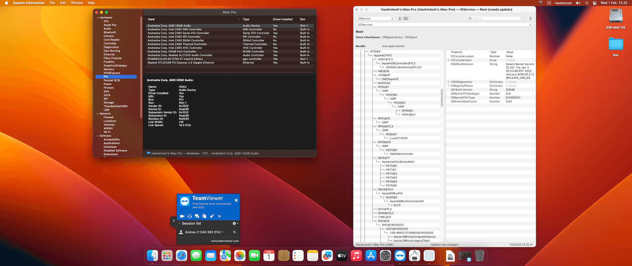This screenshot has width=632, height=266.
Task: Open TeamViewer app from the Dock
Action: tap(400, 255)
